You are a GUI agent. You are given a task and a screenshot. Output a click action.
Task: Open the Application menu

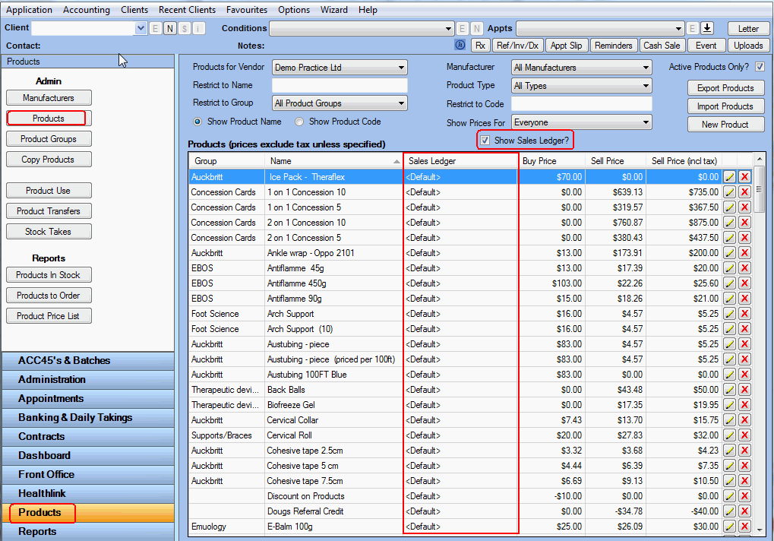[x=29, y=9]
